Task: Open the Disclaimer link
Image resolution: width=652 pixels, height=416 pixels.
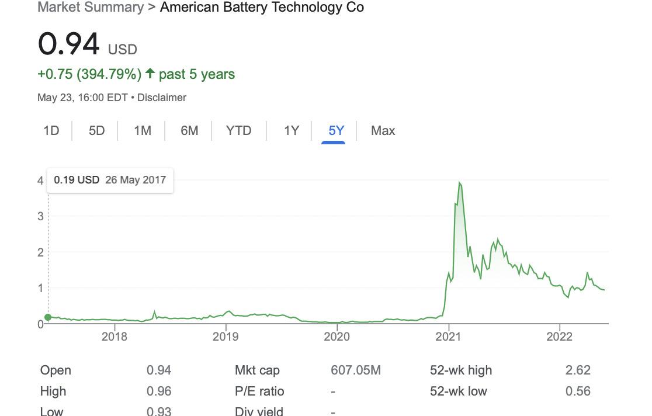Action: click(162, 98)
